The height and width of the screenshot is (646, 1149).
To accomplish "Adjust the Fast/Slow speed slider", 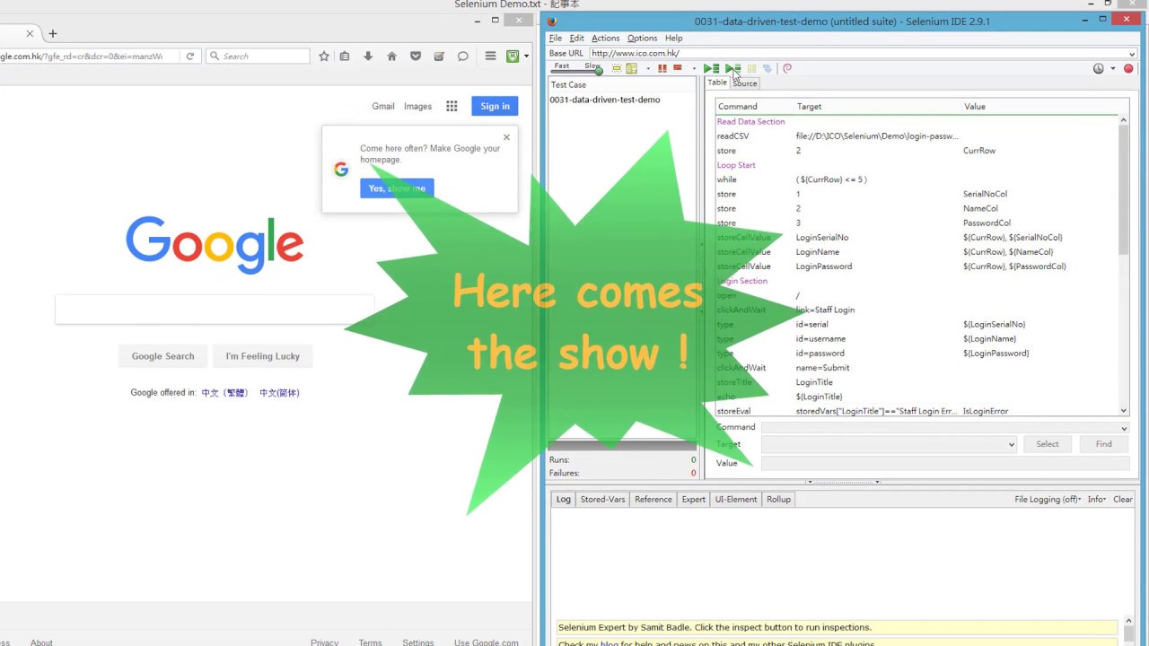I will 577,70.
